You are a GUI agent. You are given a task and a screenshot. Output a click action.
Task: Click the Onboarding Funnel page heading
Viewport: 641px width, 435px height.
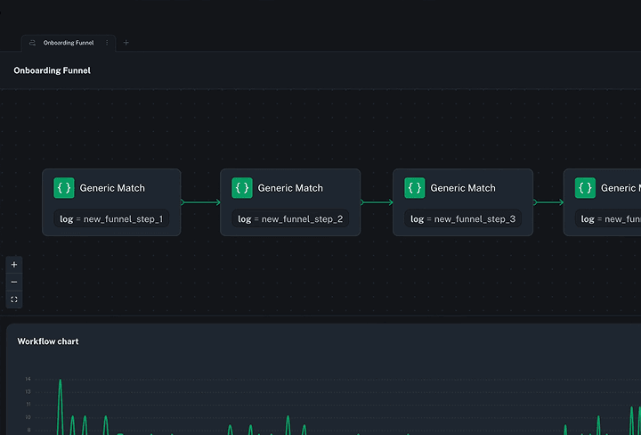coord(52,70)
